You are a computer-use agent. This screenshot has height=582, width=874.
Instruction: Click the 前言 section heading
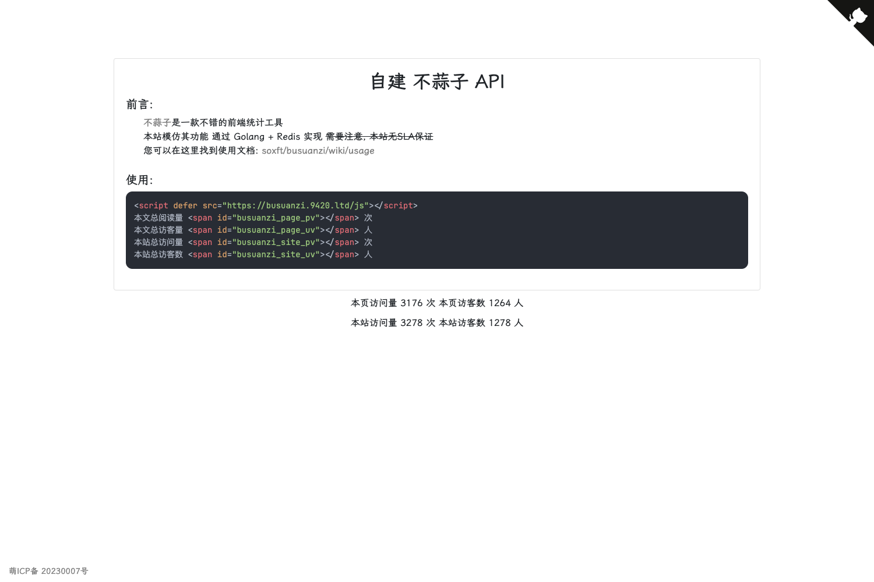(x=139, y=104)
